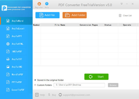Click the output folder path field
139x99 pixels.
pos(79,85)
